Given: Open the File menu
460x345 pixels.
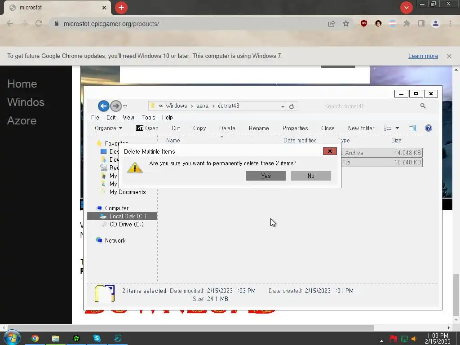Looking at the screenshot, I should tap(95, 117).
